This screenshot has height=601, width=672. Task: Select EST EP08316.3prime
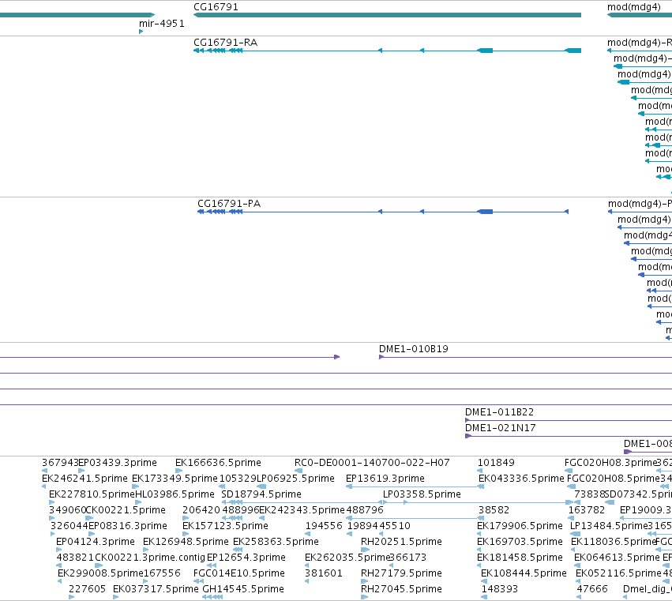tap(128, 526)
